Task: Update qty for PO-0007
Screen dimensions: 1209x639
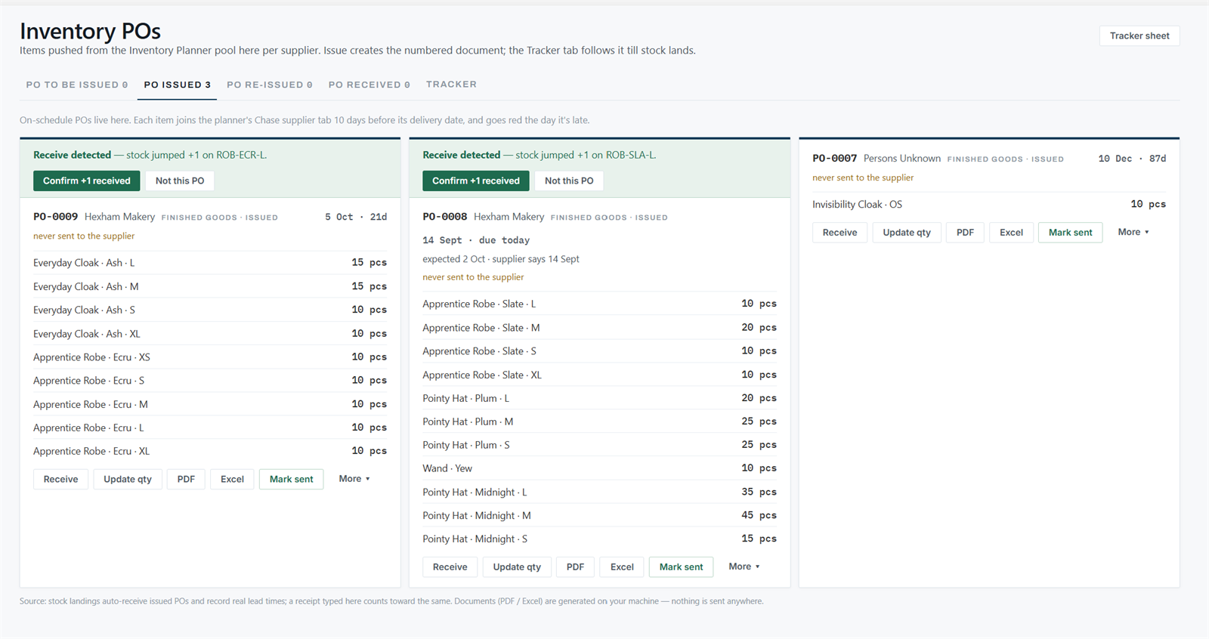Action: [x=907, y=232]
